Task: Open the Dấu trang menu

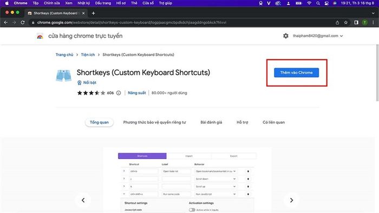Action: [x=103, y=3]
